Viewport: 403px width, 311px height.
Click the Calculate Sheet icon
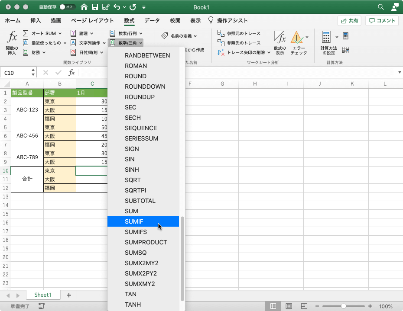(x=346, y=50)
